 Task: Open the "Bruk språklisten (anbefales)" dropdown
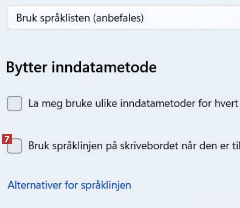point(122,18)
